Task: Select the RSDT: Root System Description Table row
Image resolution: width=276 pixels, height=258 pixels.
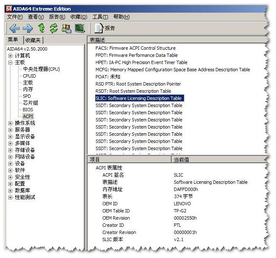Action: [133, 91]
